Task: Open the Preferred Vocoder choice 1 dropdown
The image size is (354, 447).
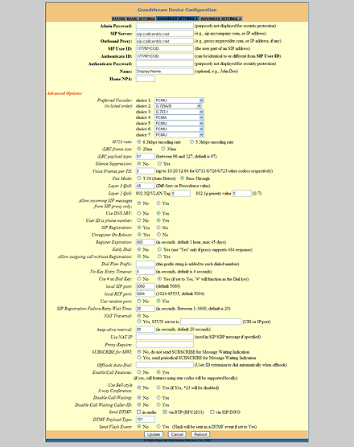Action: [179, 100]
